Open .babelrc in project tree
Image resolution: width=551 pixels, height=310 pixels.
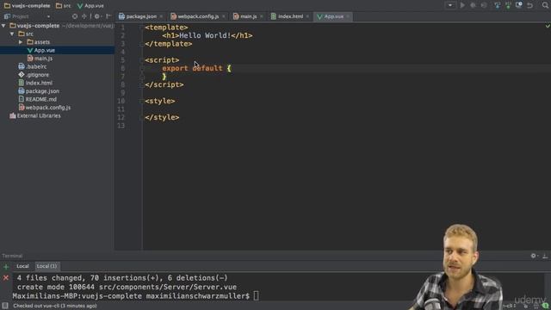[x=33, y=66]
